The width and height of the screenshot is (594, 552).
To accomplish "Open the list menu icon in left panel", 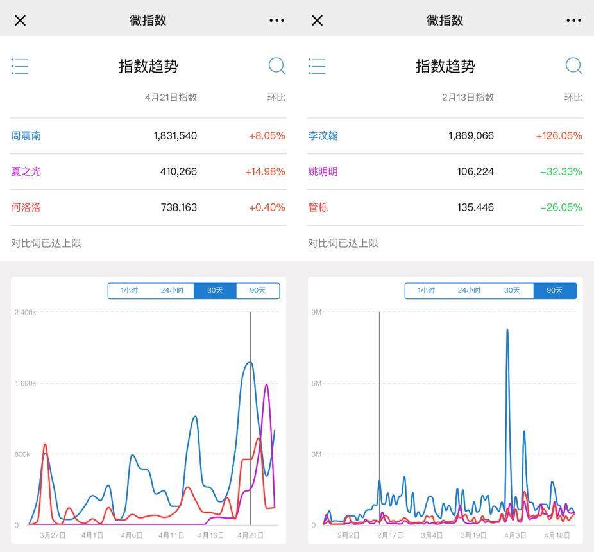I will coord(20,66).
